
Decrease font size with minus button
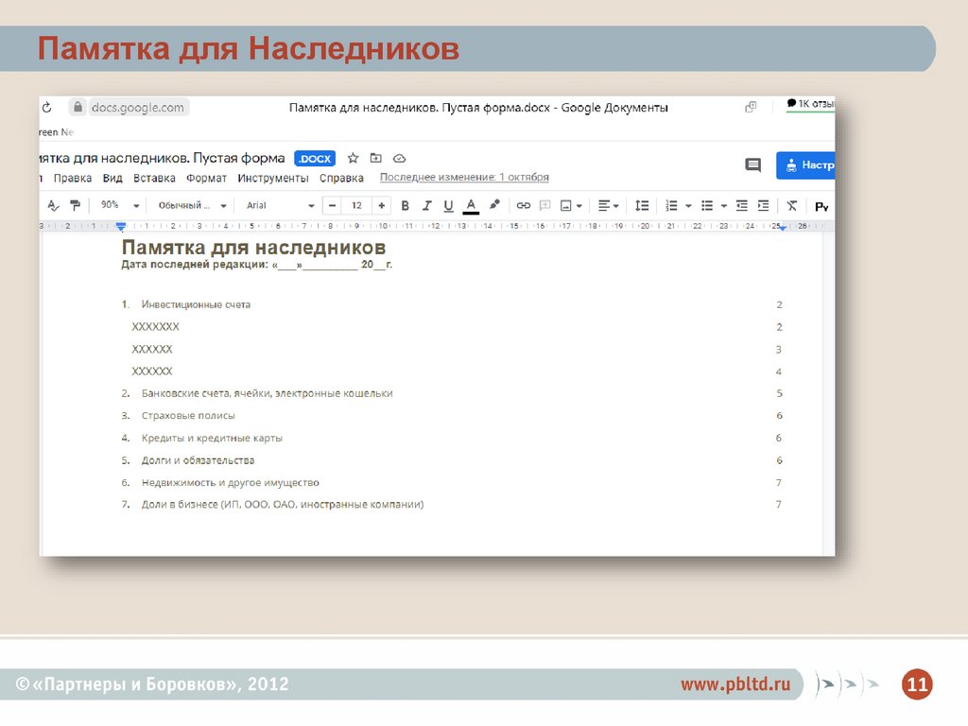(x=332, y=205)
